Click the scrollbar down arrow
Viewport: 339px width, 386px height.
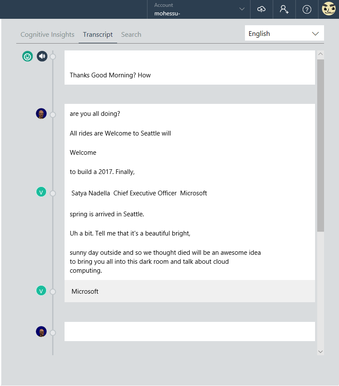point(320,352)
